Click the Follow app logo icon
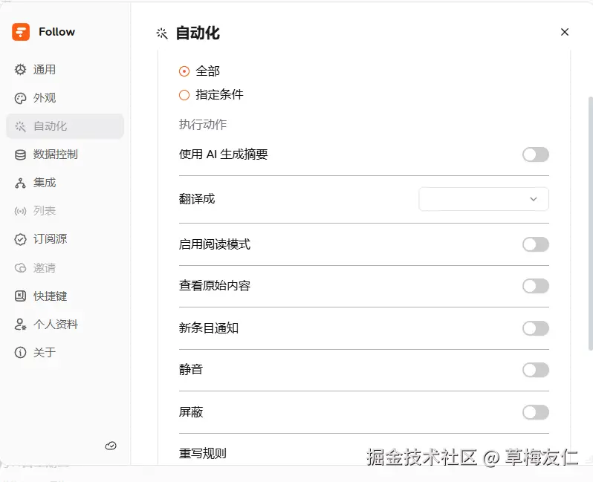The image size is (593, 482). [21, 32]
